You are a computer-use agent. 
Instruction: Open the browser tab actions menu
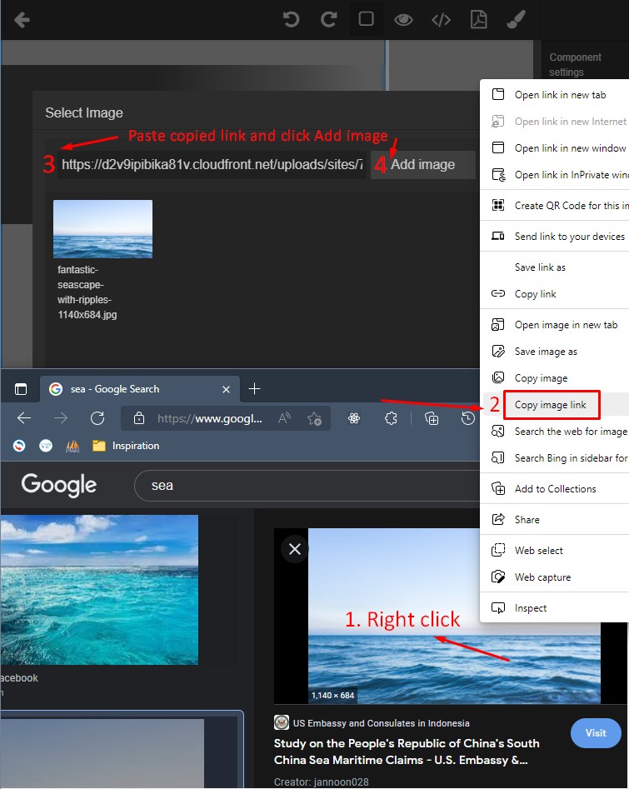pos(21,389)
